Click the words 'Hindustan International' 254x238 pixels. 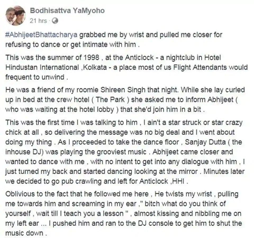coord(42,67)
